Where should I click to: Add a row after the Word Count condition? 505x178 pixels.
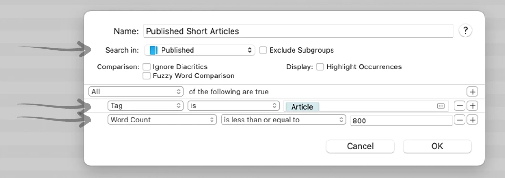(x=473, y=120)
